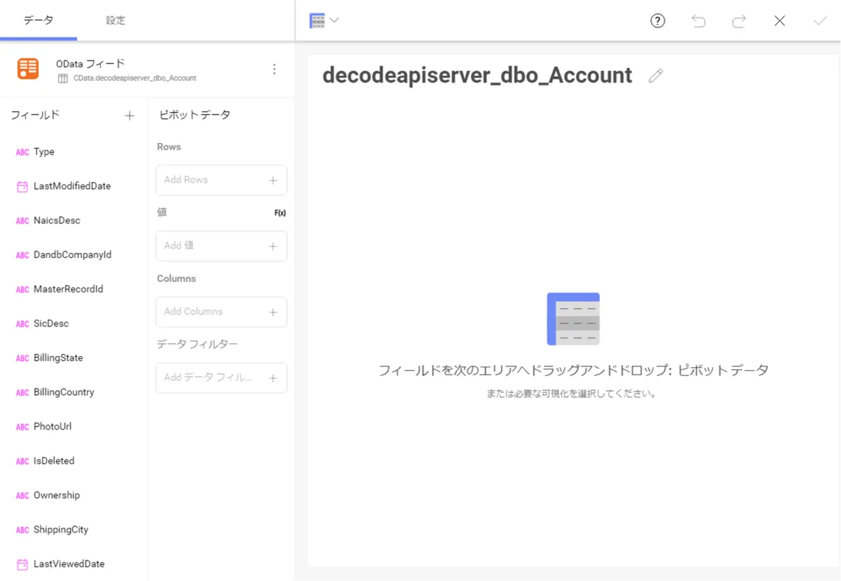Open the visualization type dropdown
Screen dimensions: 841x581
click(x=324, y=21)
